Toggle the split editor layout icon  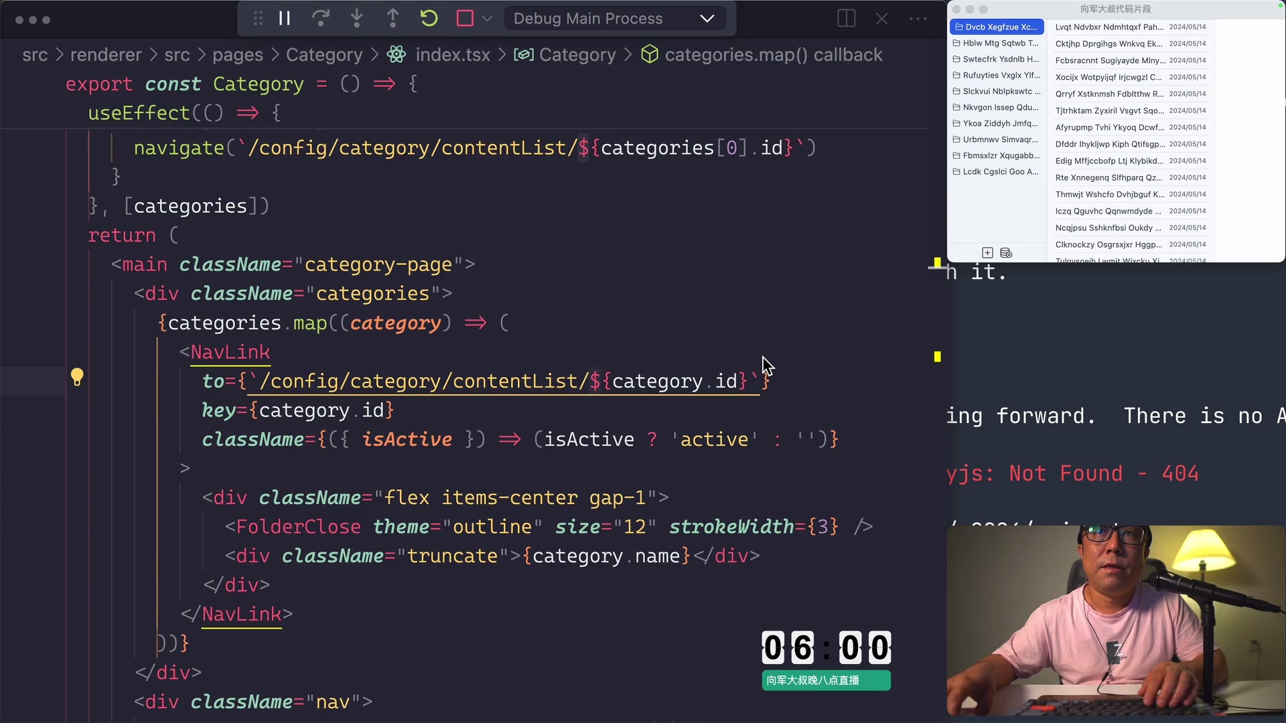click(846, 18)
